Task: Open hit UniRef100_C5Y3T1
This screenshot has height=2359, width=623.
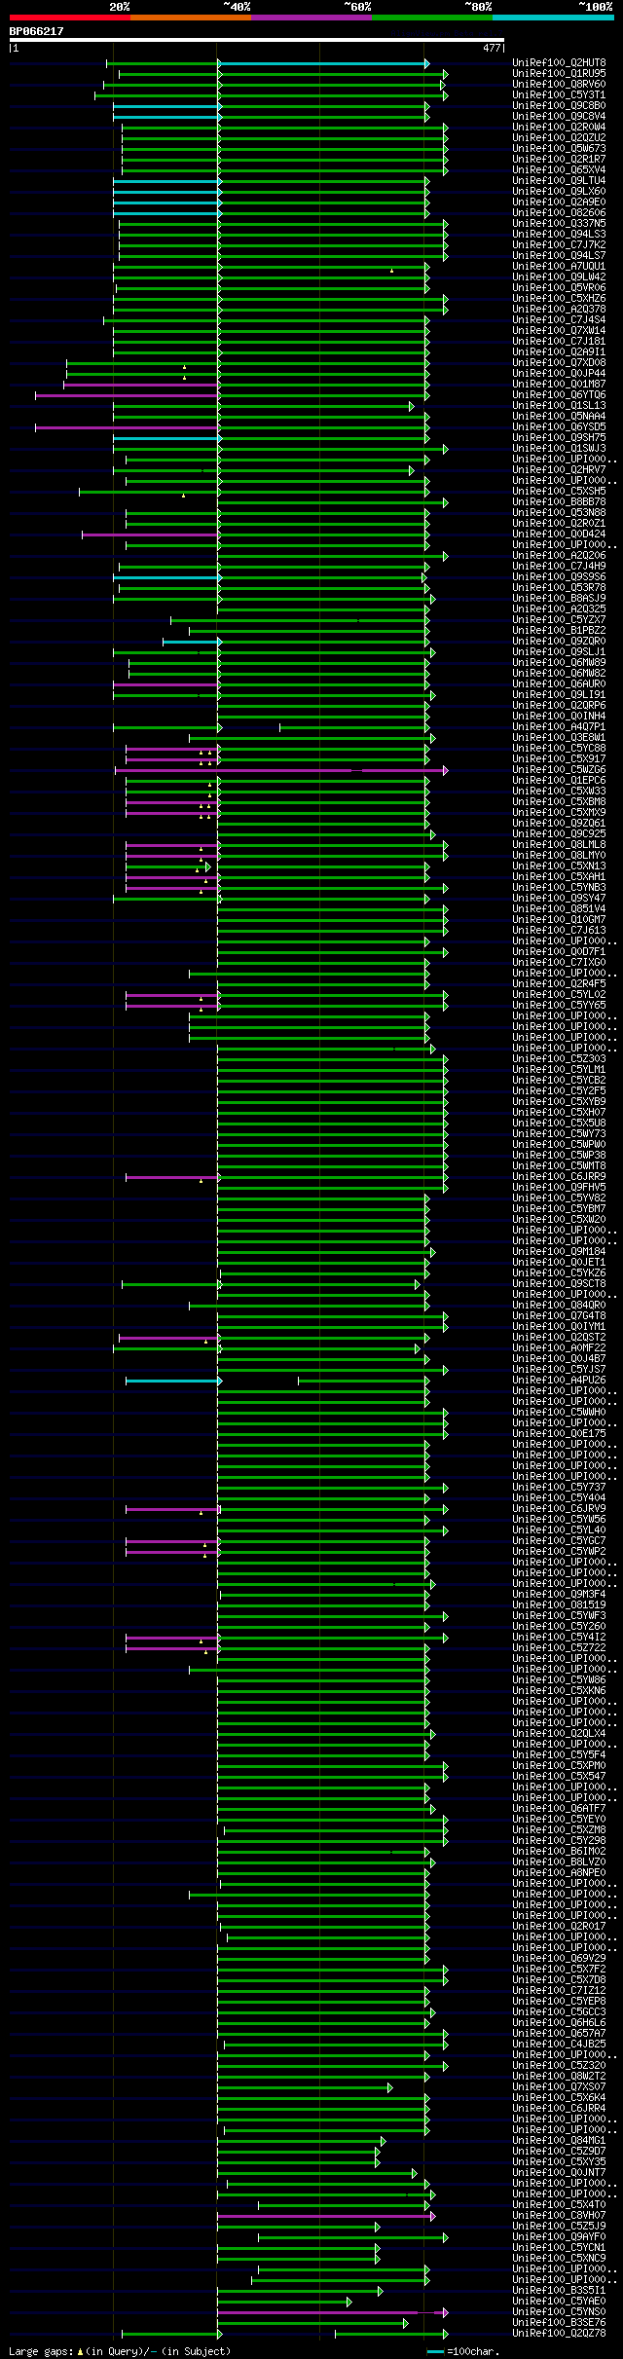Action: coord(559,95)
